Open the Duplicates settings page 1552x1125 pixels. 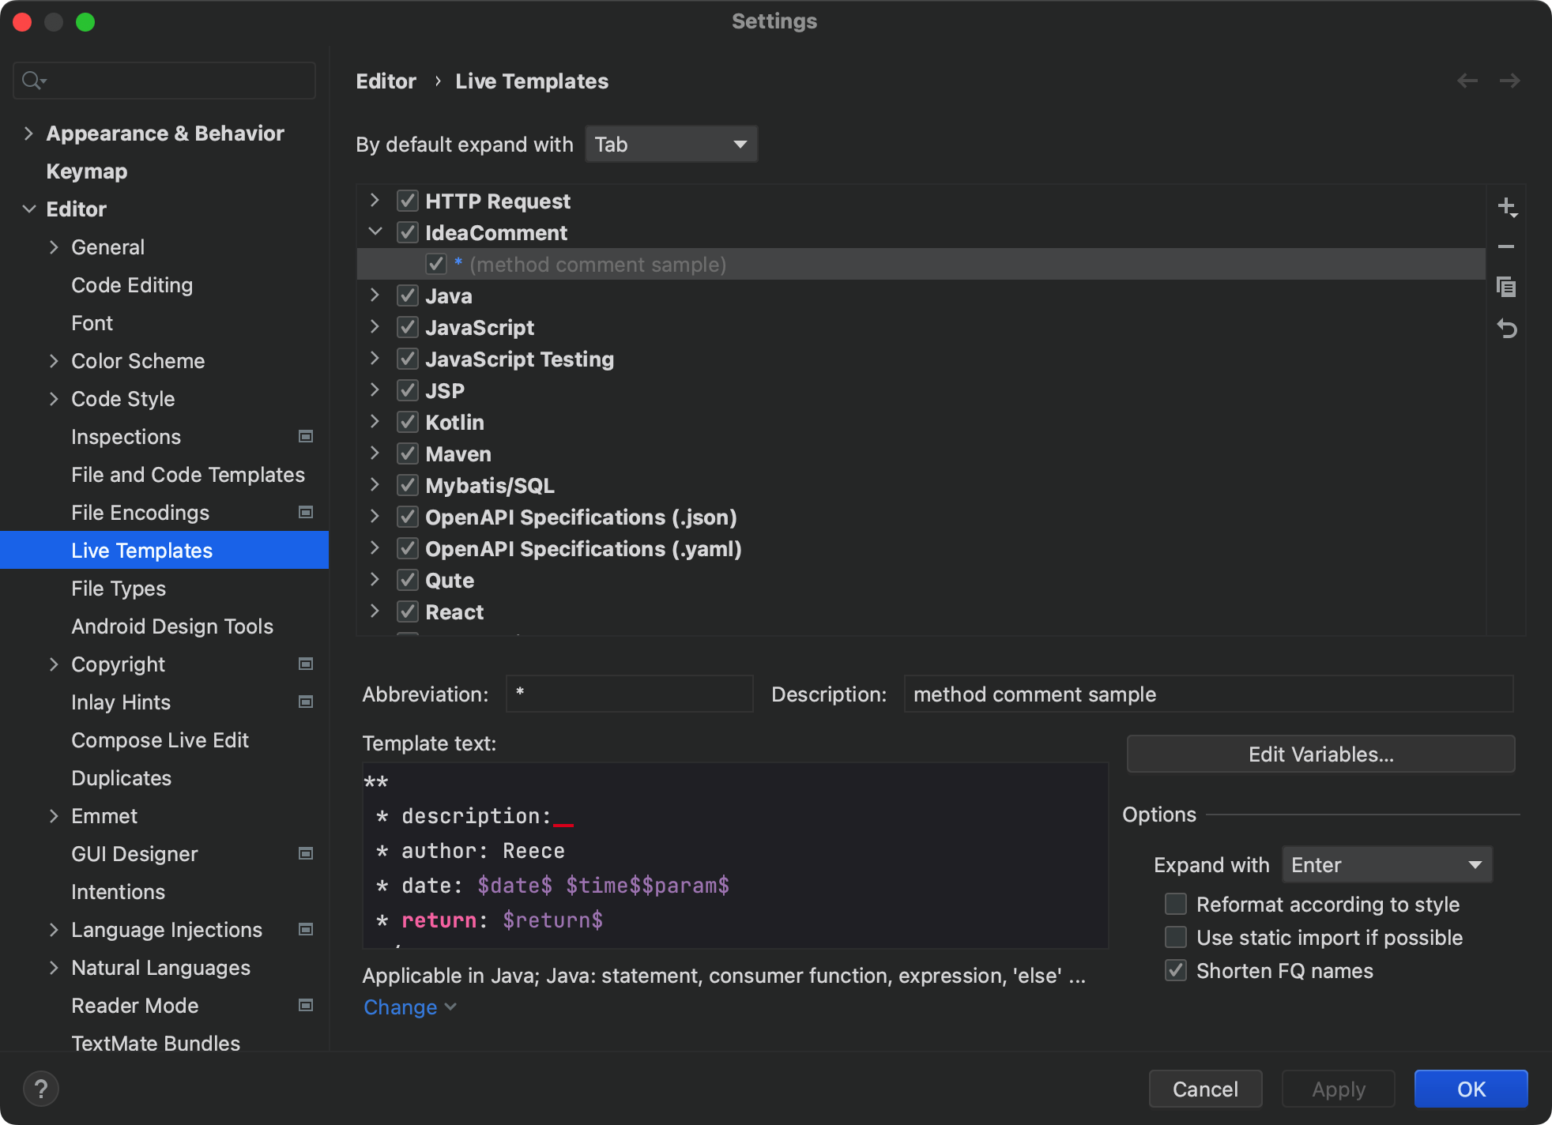pos(121,777)
